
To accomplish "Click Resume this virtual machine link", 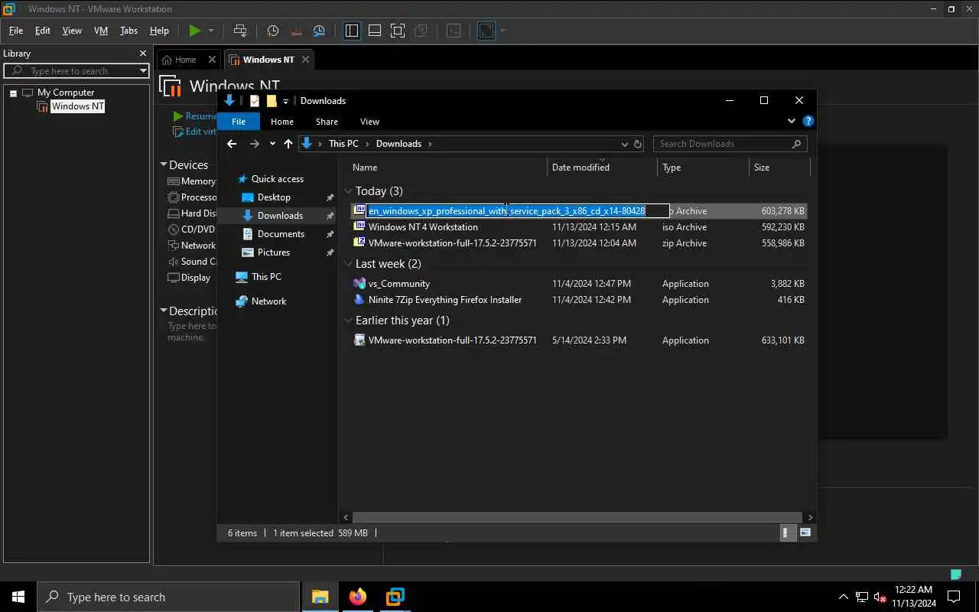I will [194, 116].
